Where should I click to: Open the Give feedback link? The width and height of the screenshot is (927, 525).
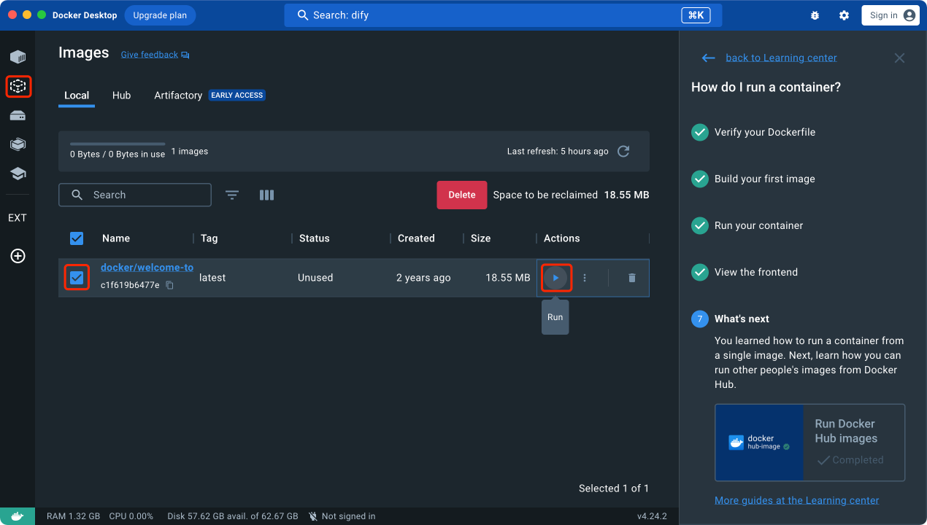(150, 55)
